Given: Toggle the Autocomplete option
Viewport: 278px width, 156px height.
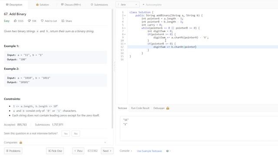Looking at the screenshot, I should pos(152,5).
